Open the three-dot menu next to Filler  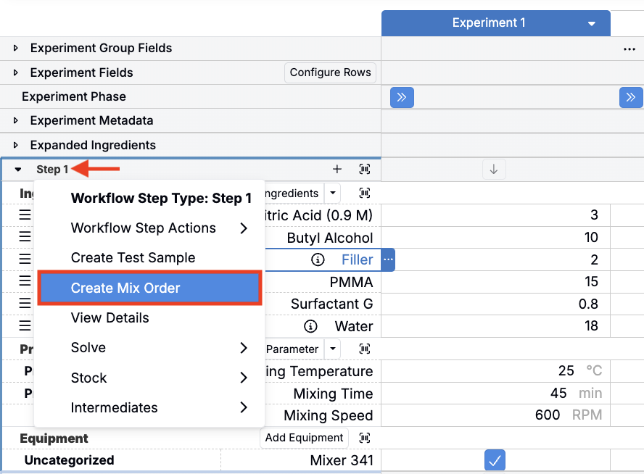tap(388, 259)
